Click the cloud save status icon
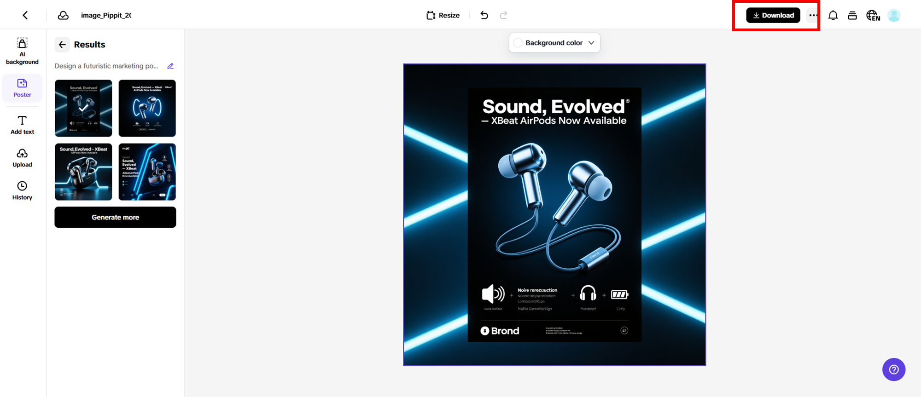This screenshot has width=921, height=397. pos(63,15)
